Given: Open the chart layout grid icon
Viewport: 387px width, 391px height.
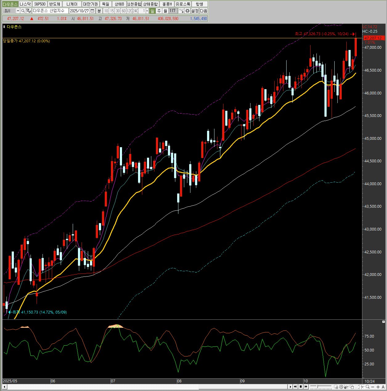Looking at the screenshot, I should pyautogui.click(x=336, y=387).
